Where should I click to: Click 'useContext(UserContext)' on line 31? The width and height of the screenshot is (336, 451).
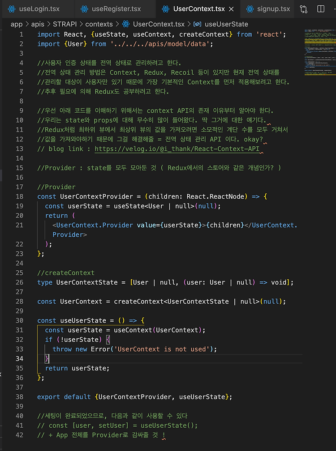tap(158, 330)
